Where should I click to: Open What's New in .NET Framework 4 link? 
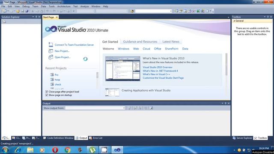(160, 71)
